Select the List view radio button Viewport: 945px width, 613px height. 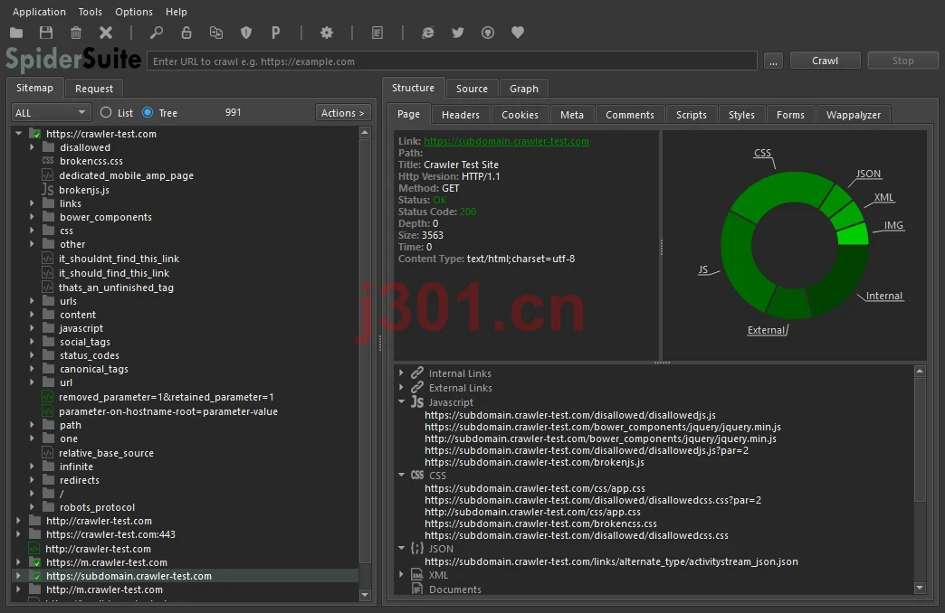coord(106,113)
